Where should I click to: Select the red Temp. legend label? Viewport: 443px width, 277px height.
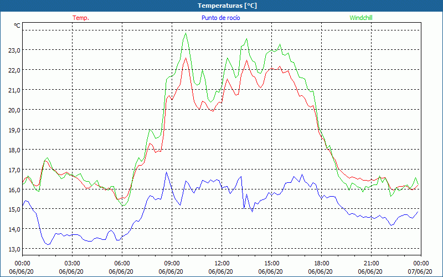[x=81, y=18]
